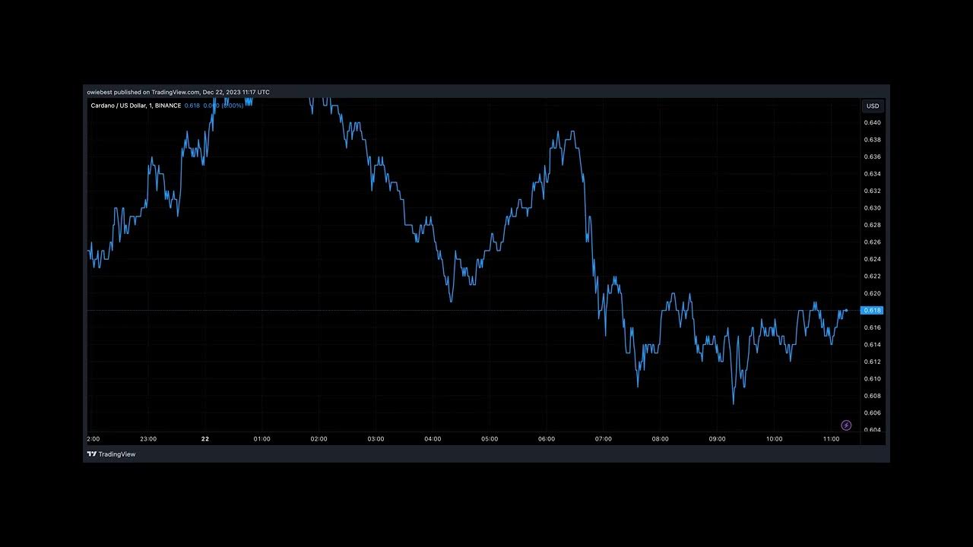Screen dimensions: 973x547
Task: Click the blue 0.618 current price label
Action: 872,311
